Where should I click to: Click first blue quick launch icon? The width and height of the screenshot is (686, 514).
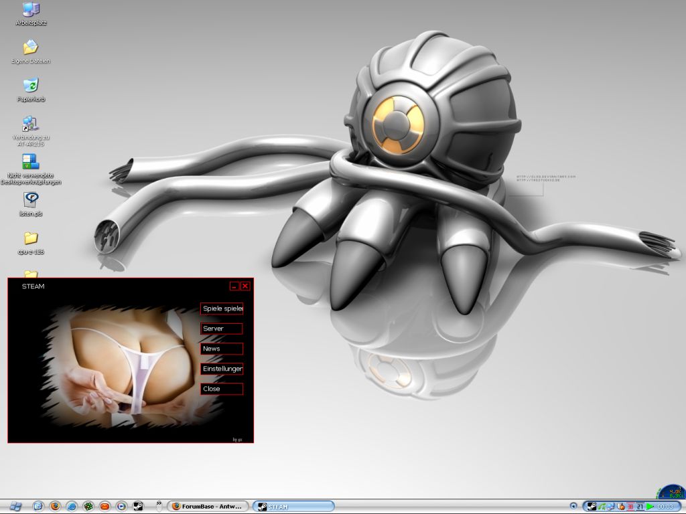pos(38,507)
